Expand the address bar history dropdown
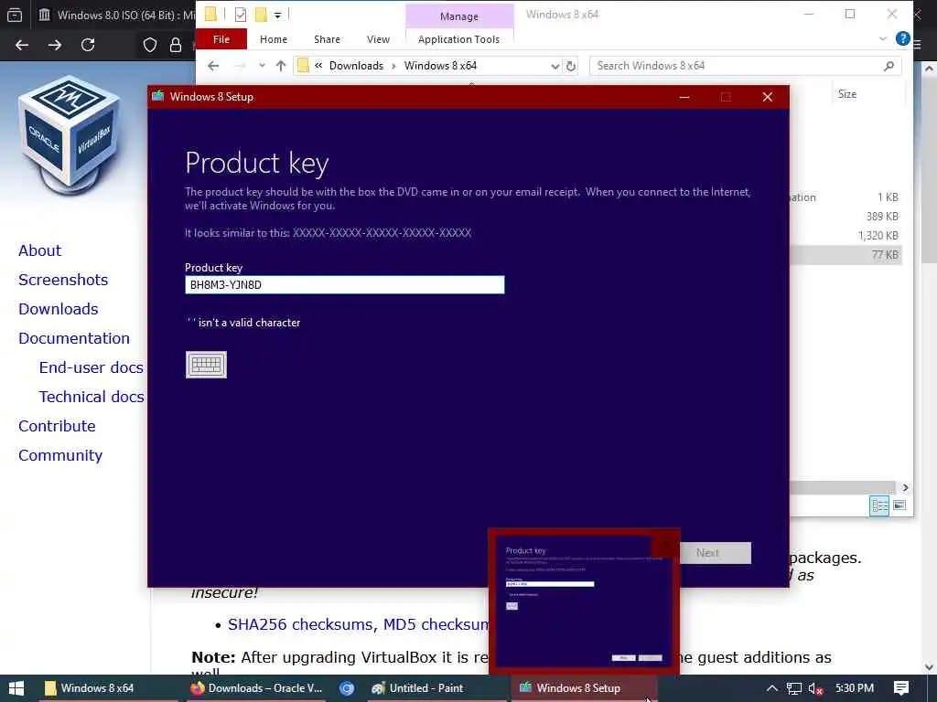The width and height of the screenshot is (937, 702). pos(555,66)
